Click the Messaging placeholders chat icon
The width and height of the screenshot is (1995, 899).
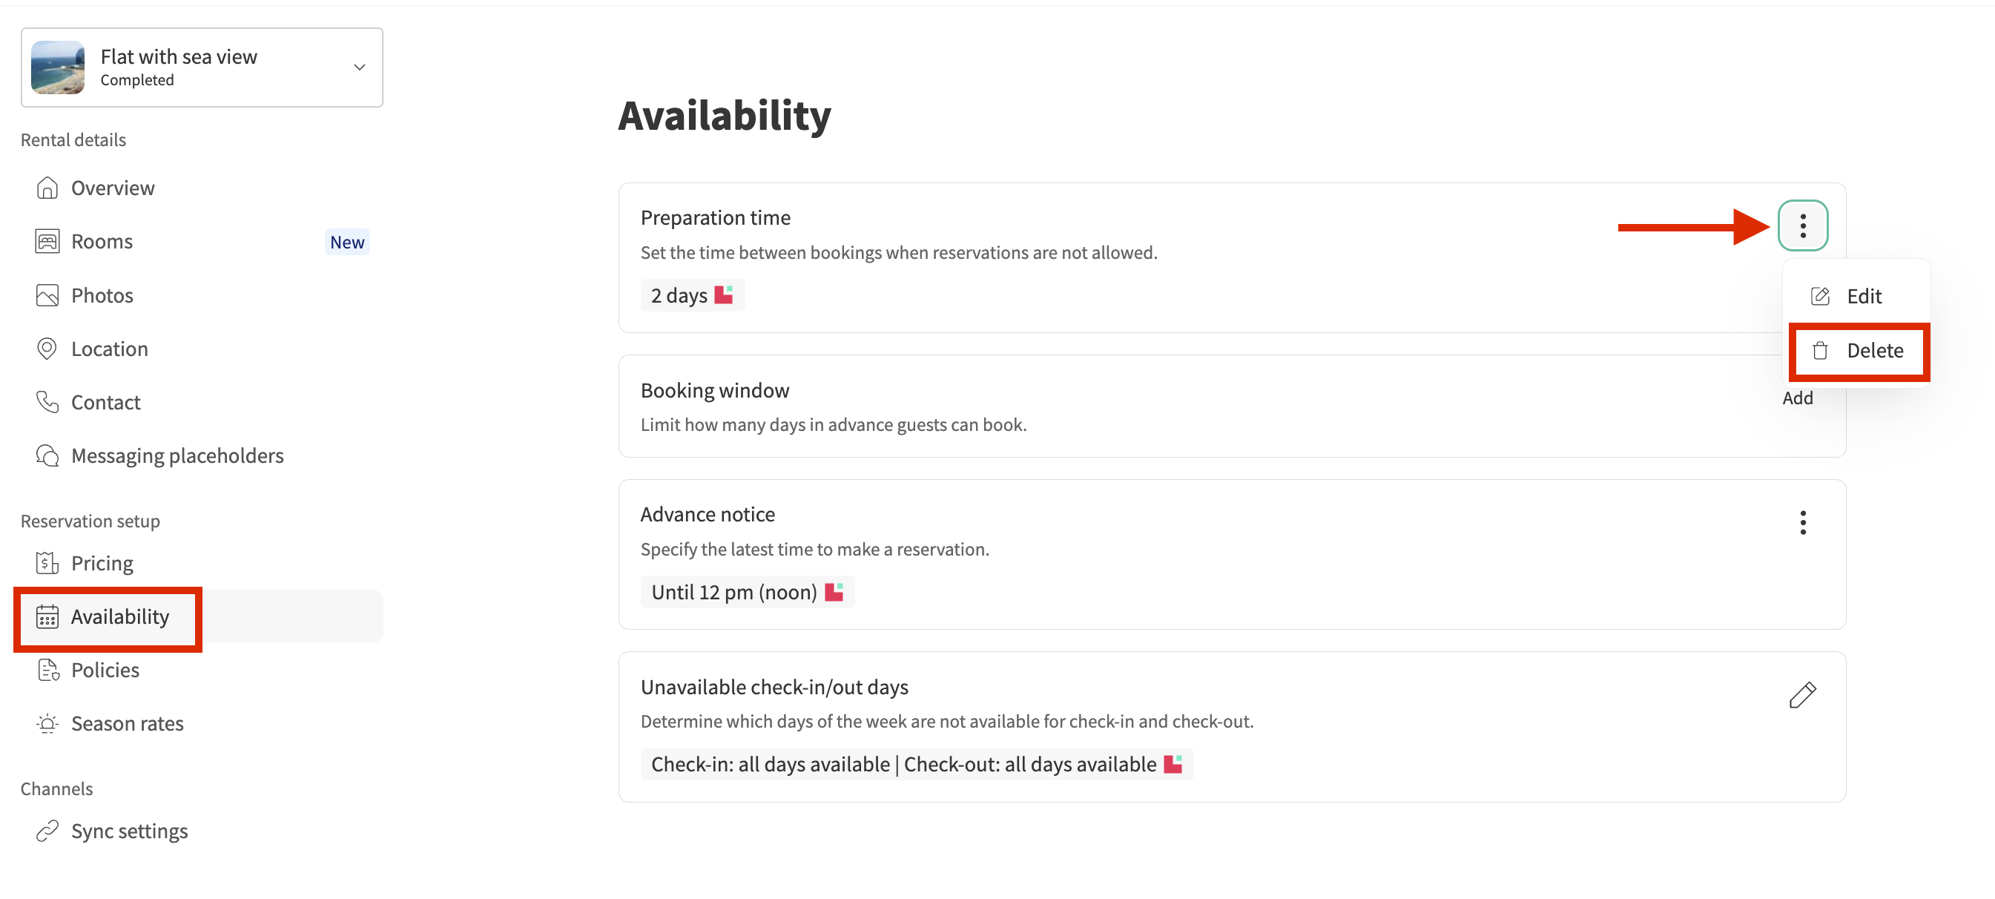point(47,455)
